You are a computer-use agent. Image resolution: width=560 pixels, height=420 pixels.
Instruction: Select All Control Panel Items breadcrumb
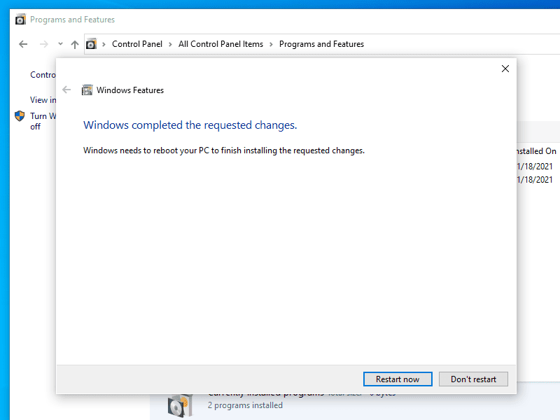pos(220,44)
